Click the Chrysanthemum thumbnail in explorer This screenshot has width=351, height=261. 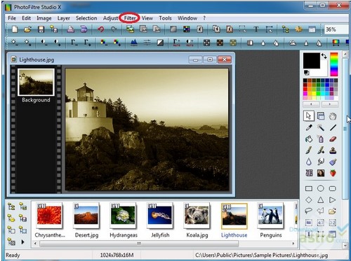49,216
